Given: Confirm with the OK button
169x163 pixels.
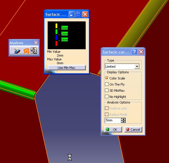Looking at the screenshot, I should point(113,129).
